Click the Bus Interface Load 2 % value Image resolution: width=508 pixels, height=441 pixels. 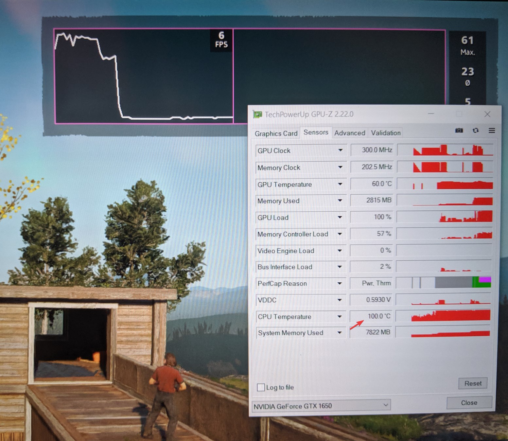[x=371, y=267]
